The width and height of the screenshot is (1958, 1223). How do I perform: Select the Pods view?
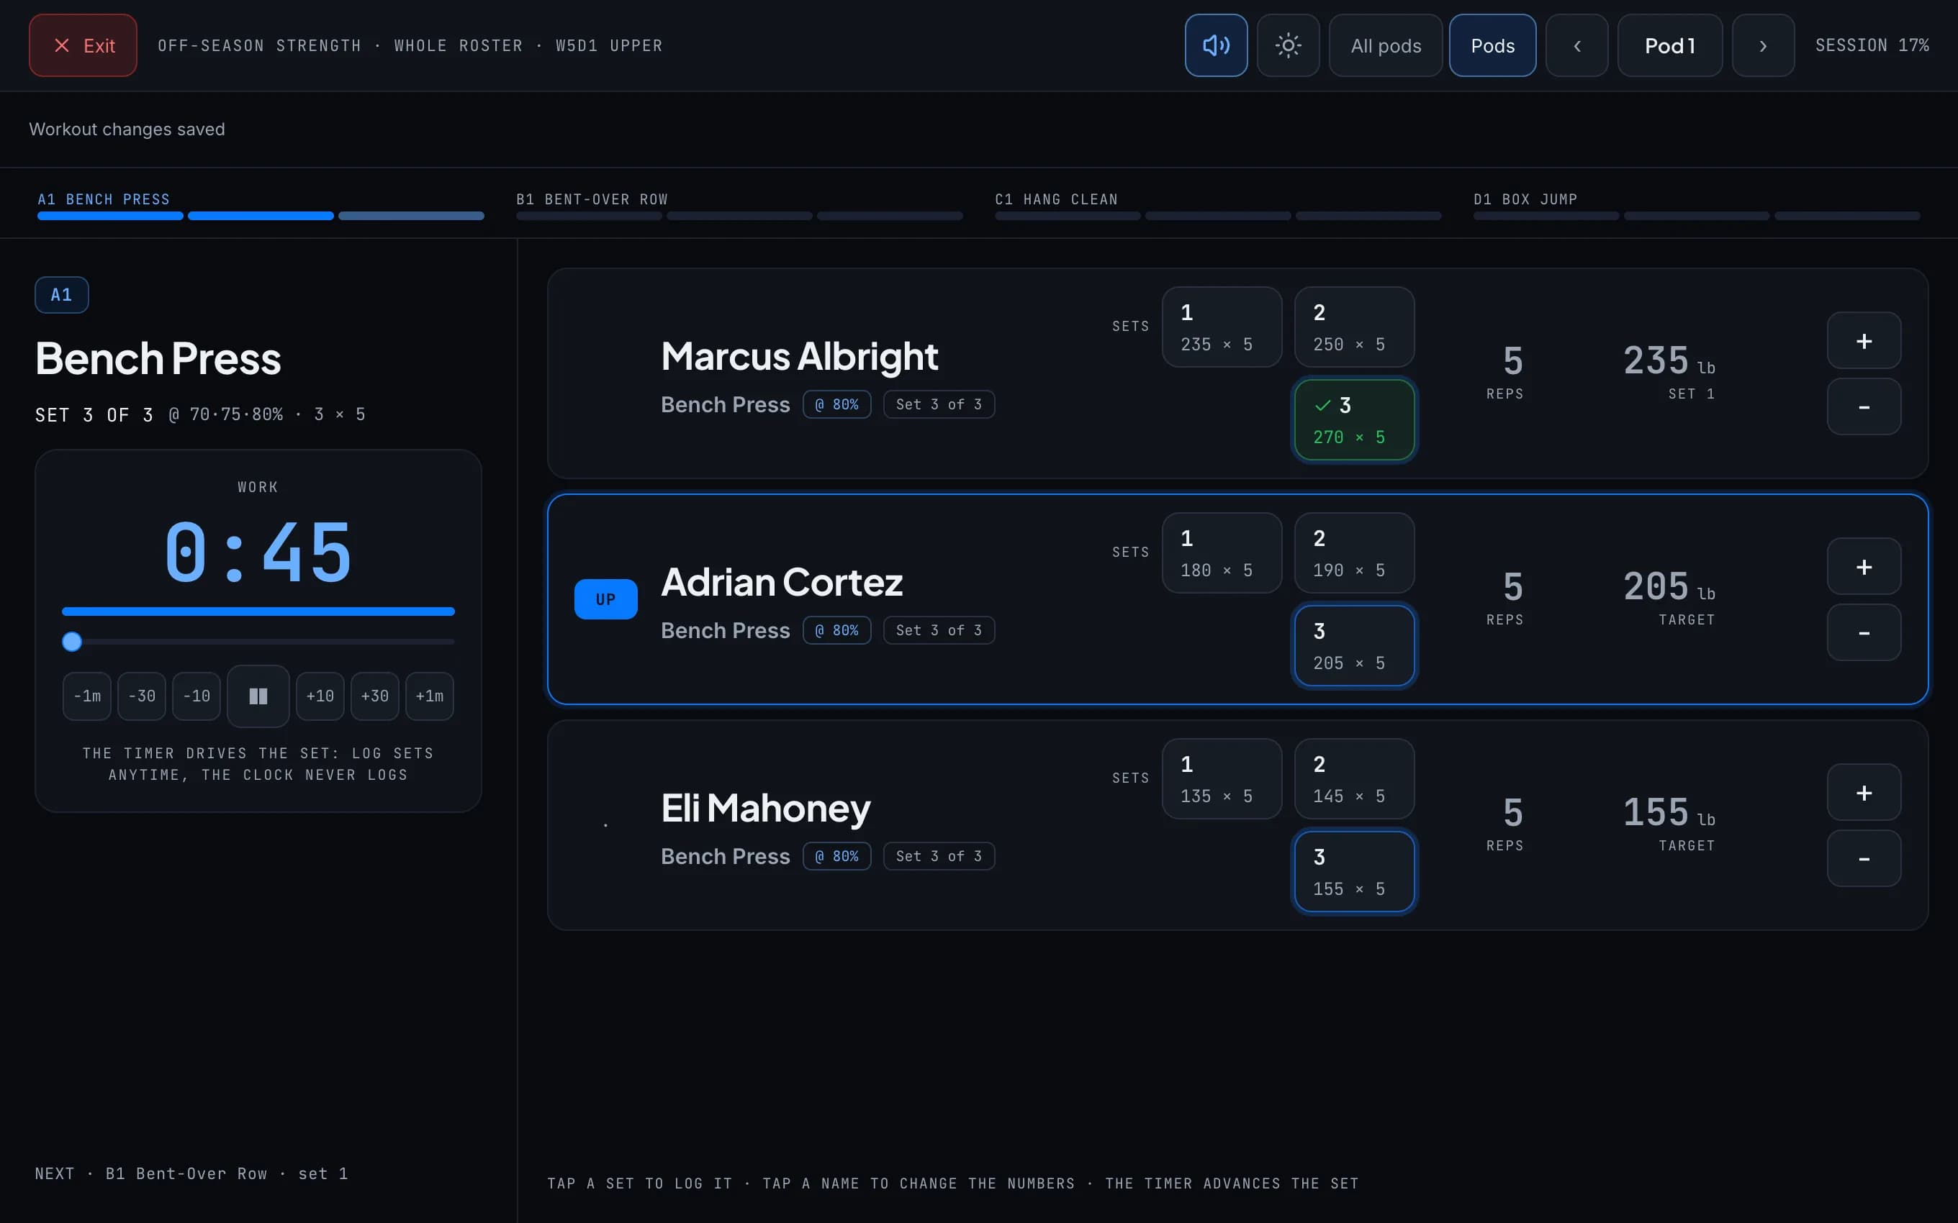pyautogui.click(x=1492, y=45)
